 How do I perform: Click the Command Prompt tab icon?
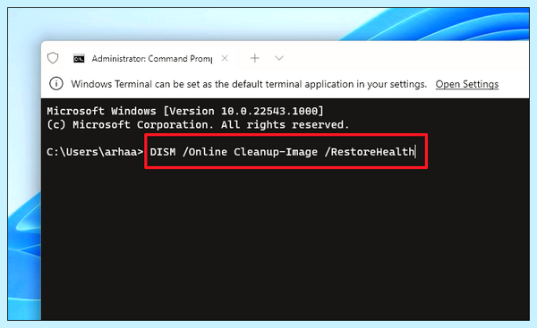79,59
